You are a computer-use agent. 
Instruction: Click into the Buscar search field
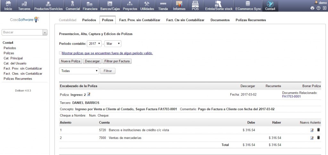click(22, 32)
